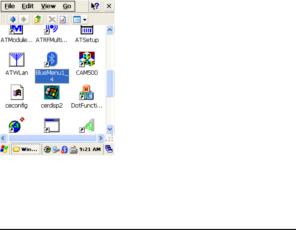
Task: Click the toolbar drag gripper
Action: pyautogui.click(x=3, y=19)
